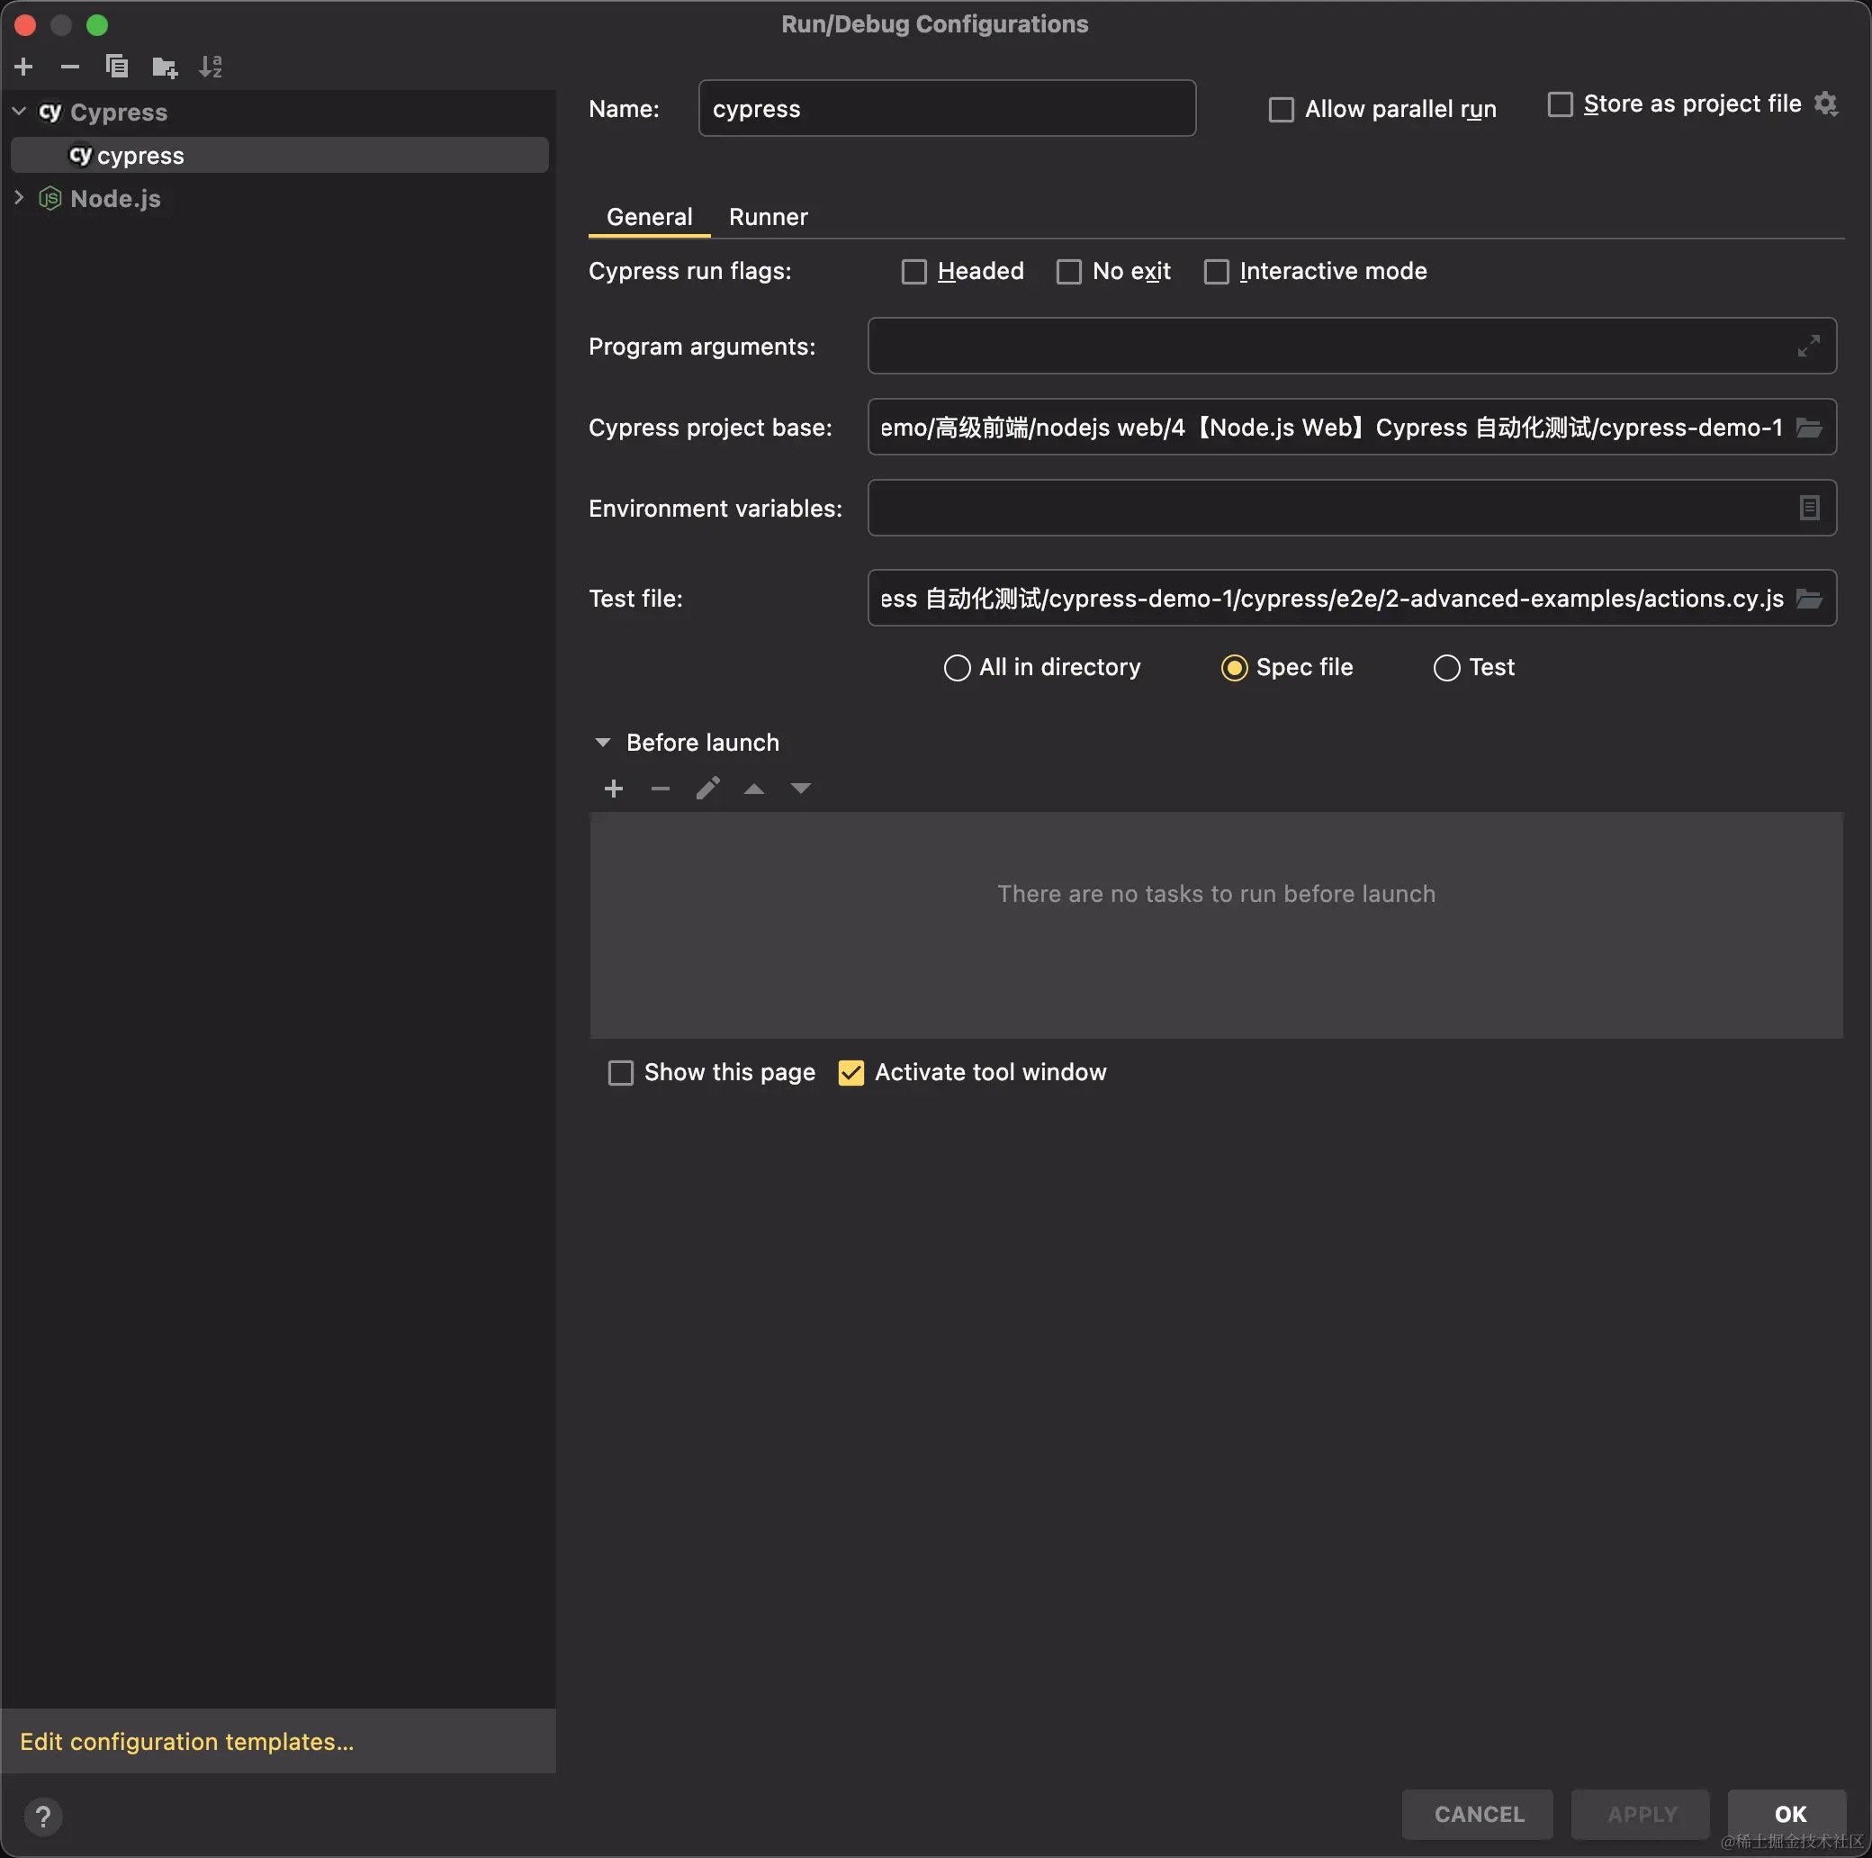Collapse the Cypress configuration tree group

pos(18,112)
